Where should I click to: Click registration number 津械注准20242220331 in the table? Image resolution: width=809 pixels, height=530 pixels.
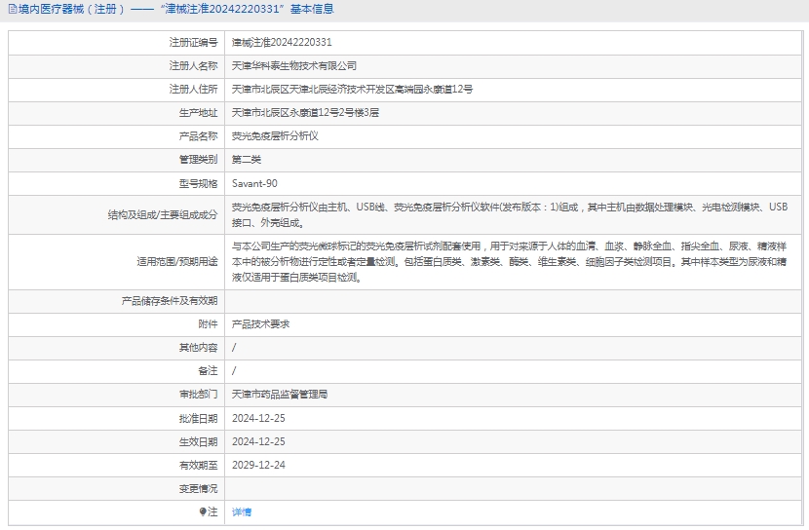(x=282, y=42)
